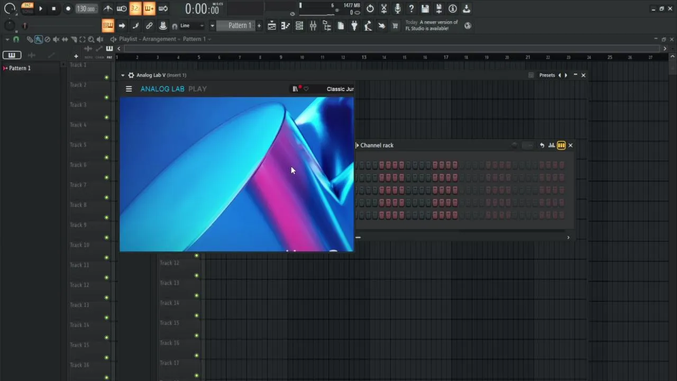Add a new pattern with plus button

pos(259,25)
